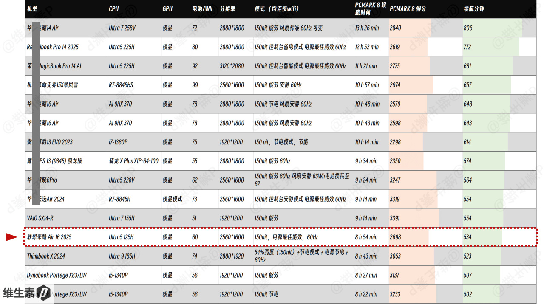Select the 联想来酷 Air 16 2025 row

coord(280,237)
